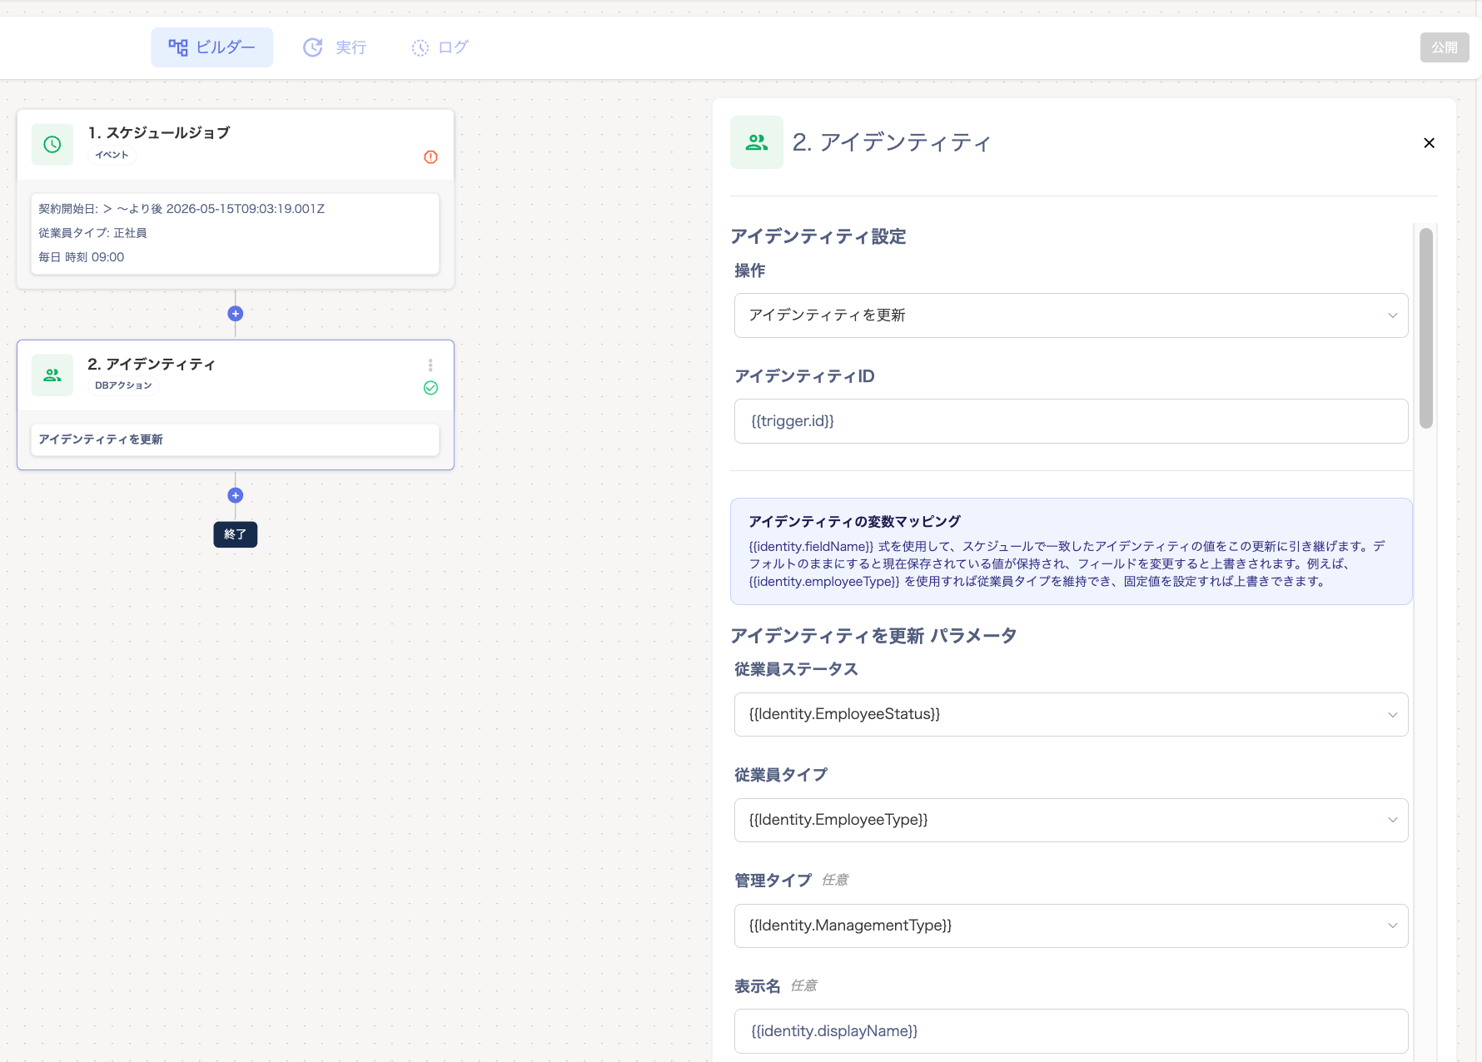
Task: Switch to the ビルダー tab
Action: [x=211, y=47]
